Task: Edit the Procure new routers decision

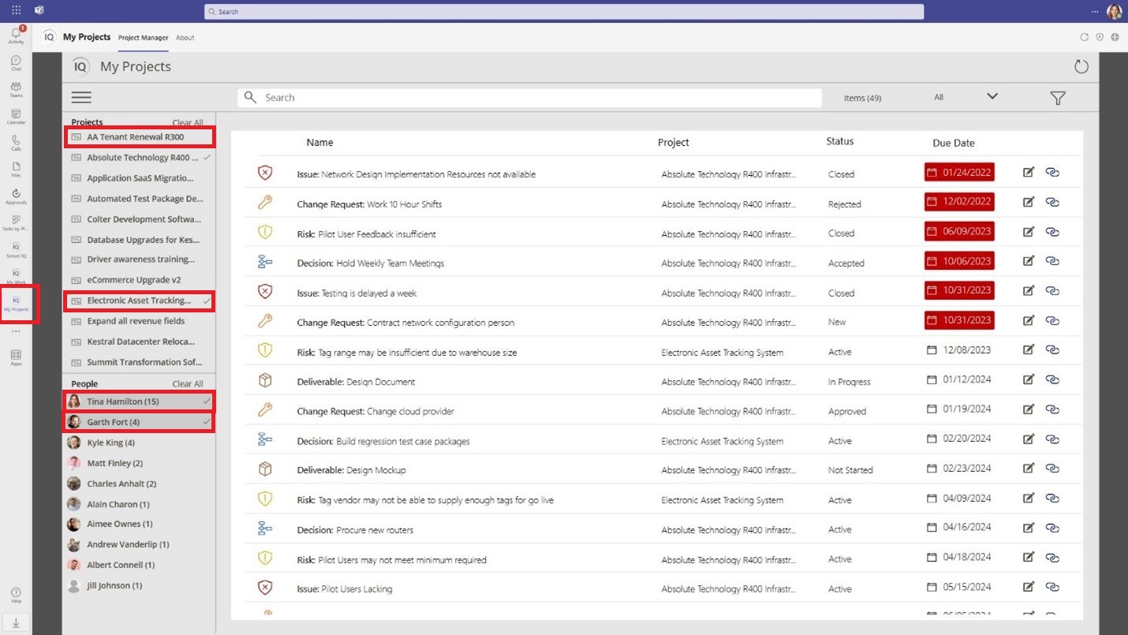Action: pyautogui.click(x=1028, y=528)
